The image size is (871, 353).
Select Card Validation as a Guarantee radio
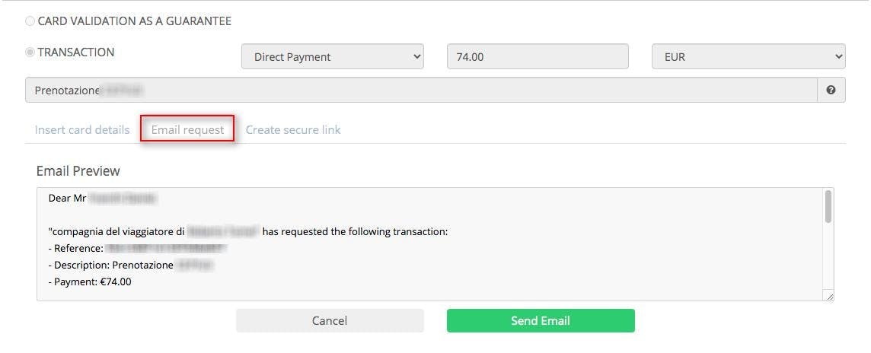tap(30, 21)
